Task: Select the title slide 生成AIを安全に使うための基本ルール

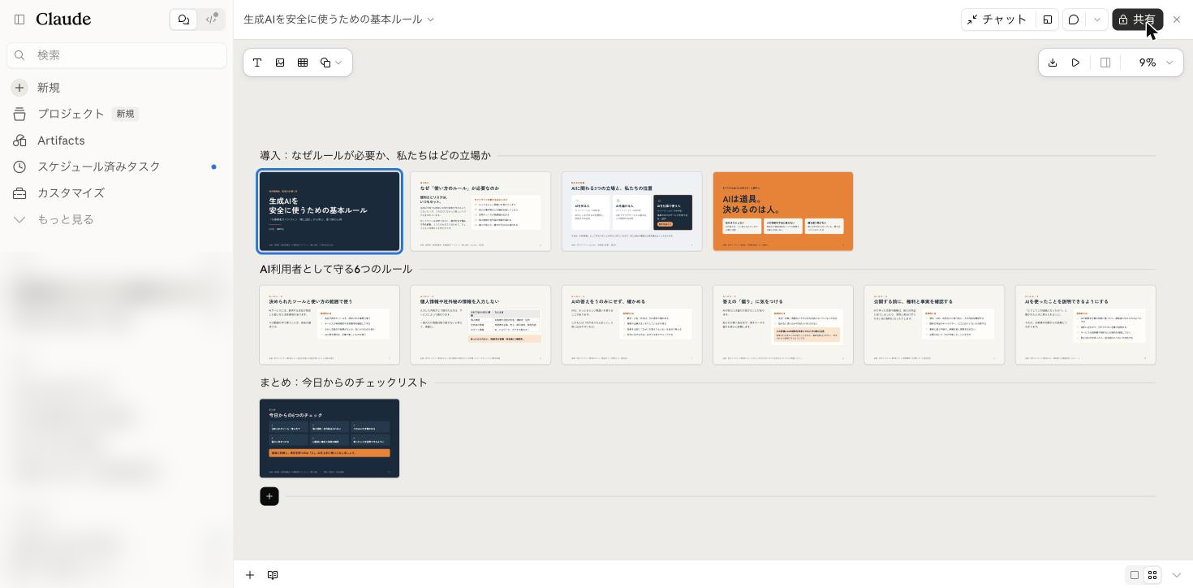Action: (329, 211)
